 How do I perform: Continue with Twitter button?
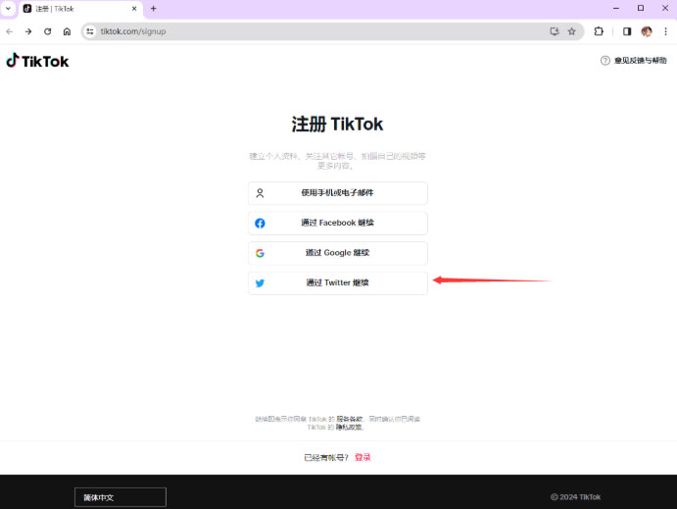click(338, 283)
